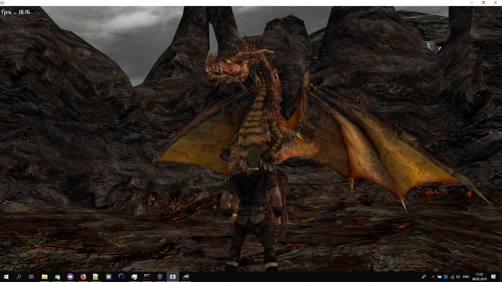
Task: Click the Show Desktop sliver at taskbar edge
Action: [501, 277]
